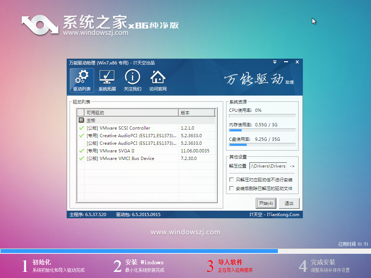This screenshot has height=278, width=371.
Task: Click the 主程序: 6.5.37.520 status text
Action: tap(88, 214)
